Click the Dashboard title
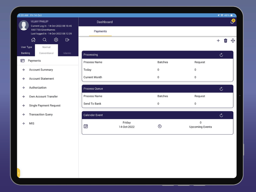 pyautogui.click(x=105, y=22)
